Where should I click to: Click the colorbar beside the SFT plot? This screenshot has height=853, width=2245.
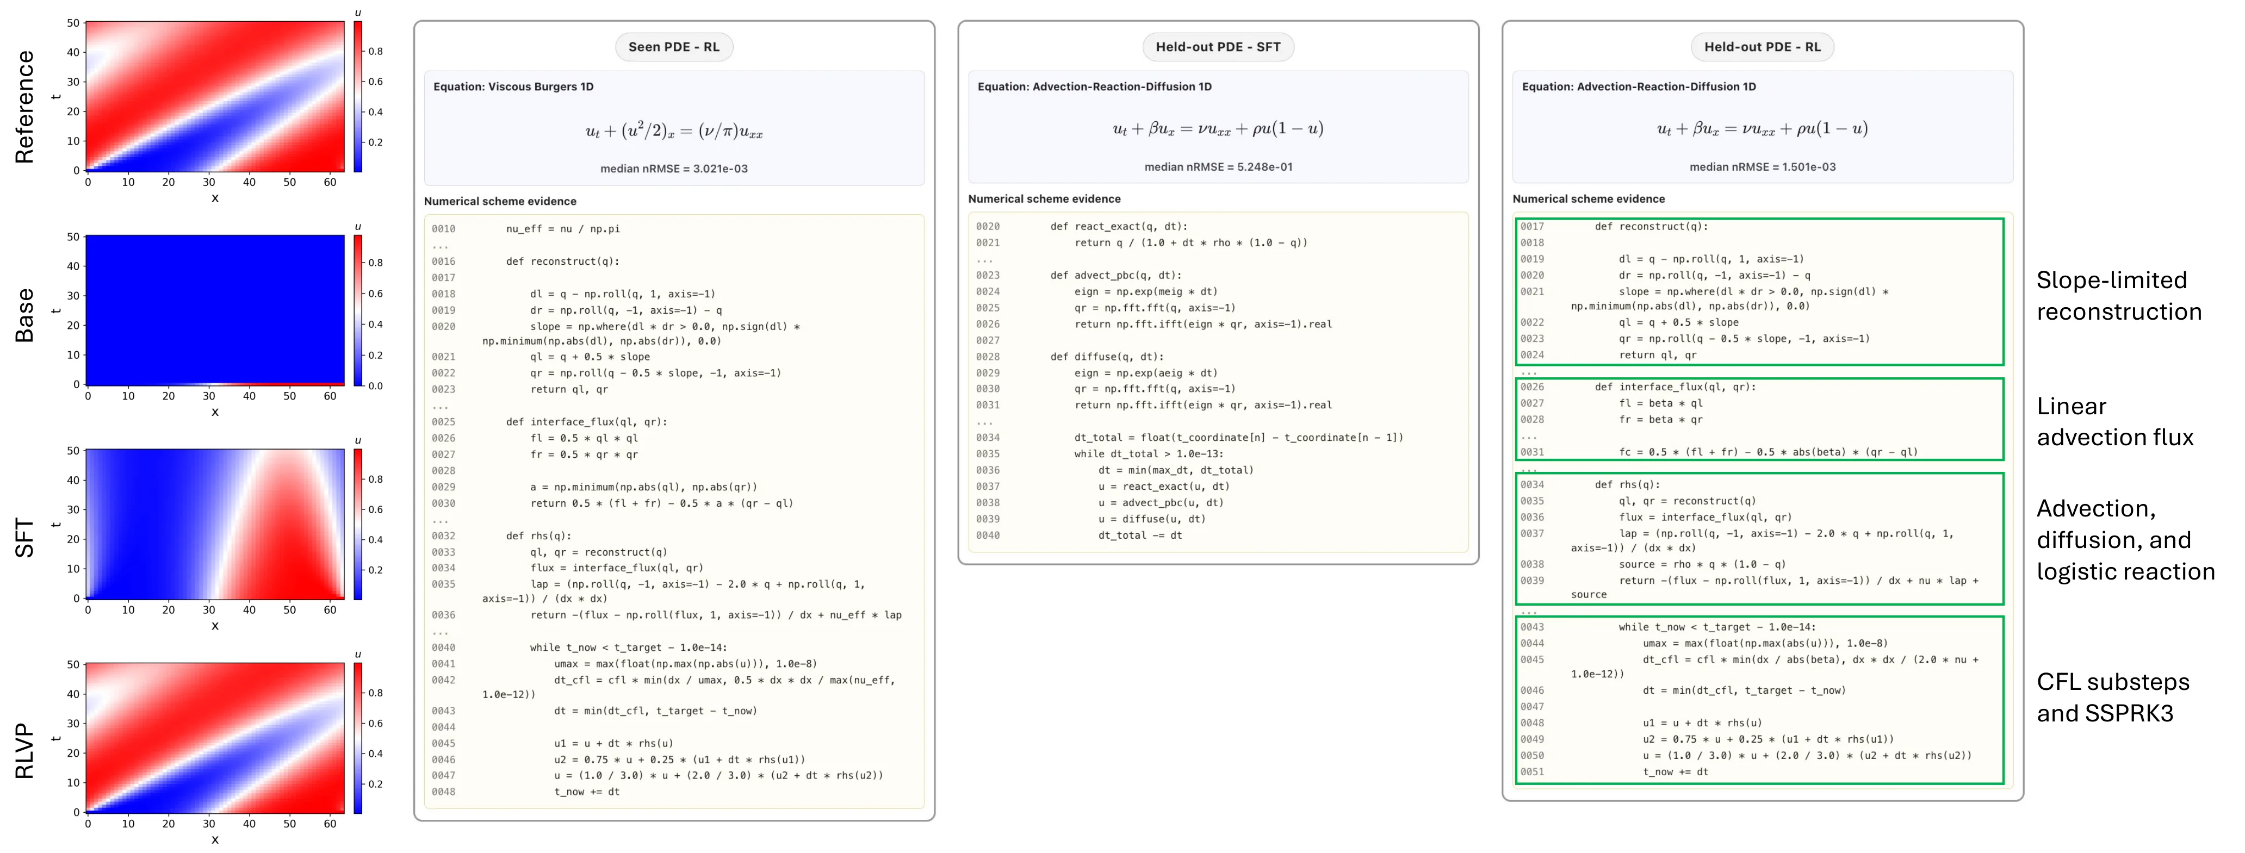357,524
